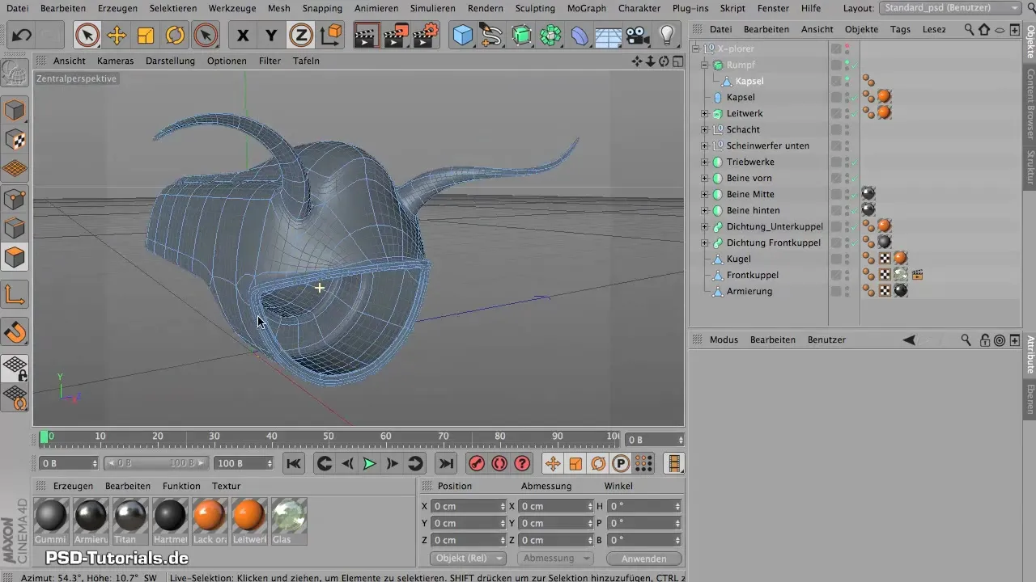
Task: Click the coordinate system cube icon
Action: click(331, 36)
